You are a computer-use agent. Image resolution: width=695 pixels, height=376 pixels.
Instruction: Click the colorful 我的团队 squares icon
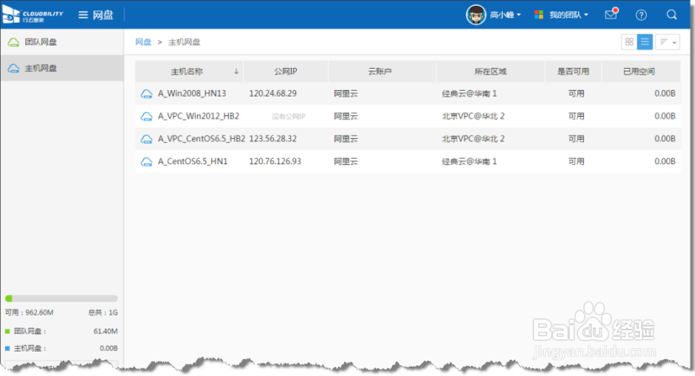pyautogui.click(x=539, y=15)
